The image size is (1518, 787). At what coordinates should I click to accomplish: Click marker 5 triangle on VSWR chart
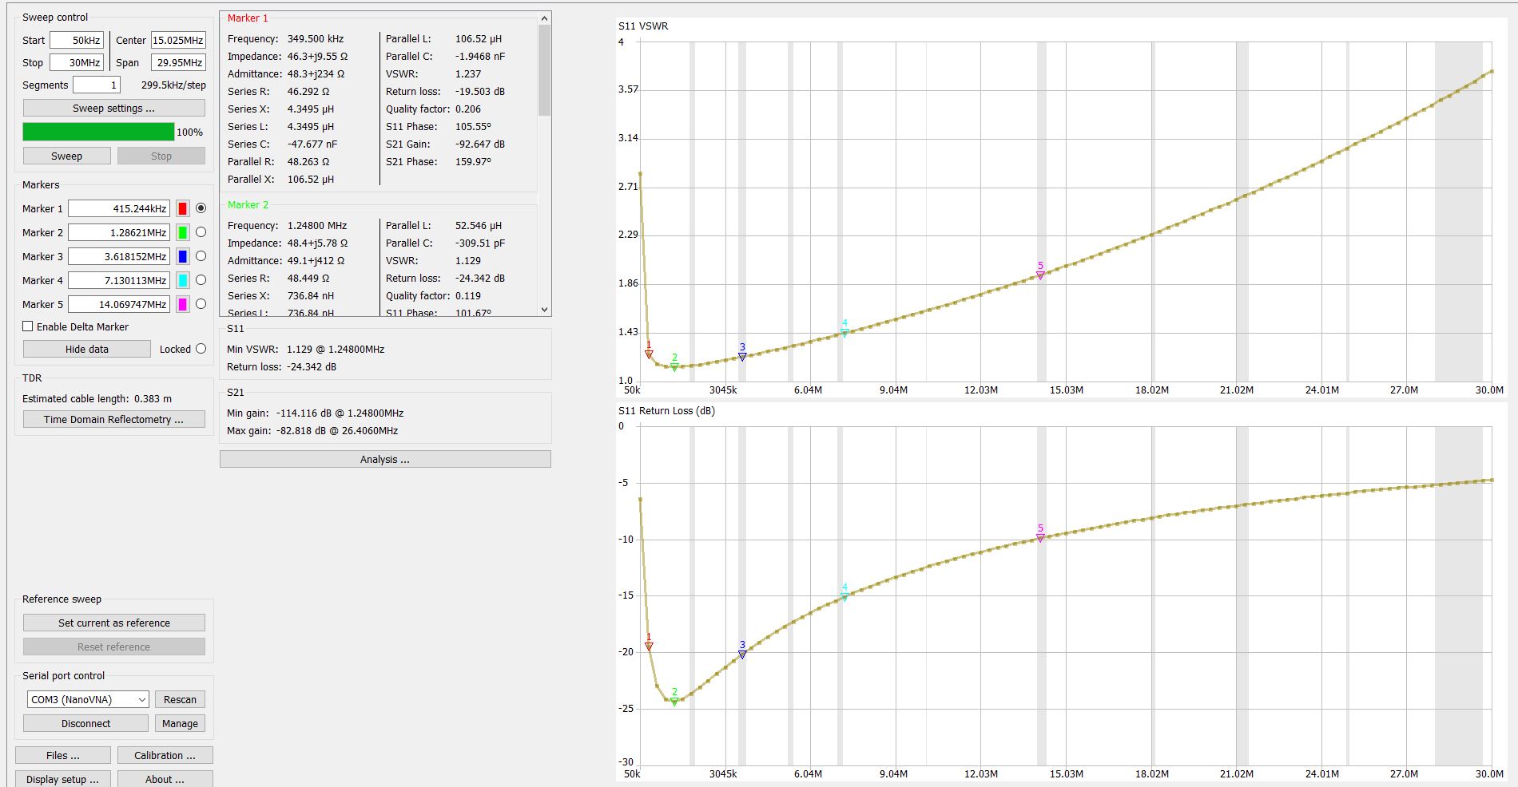(x=1040, y=275)
